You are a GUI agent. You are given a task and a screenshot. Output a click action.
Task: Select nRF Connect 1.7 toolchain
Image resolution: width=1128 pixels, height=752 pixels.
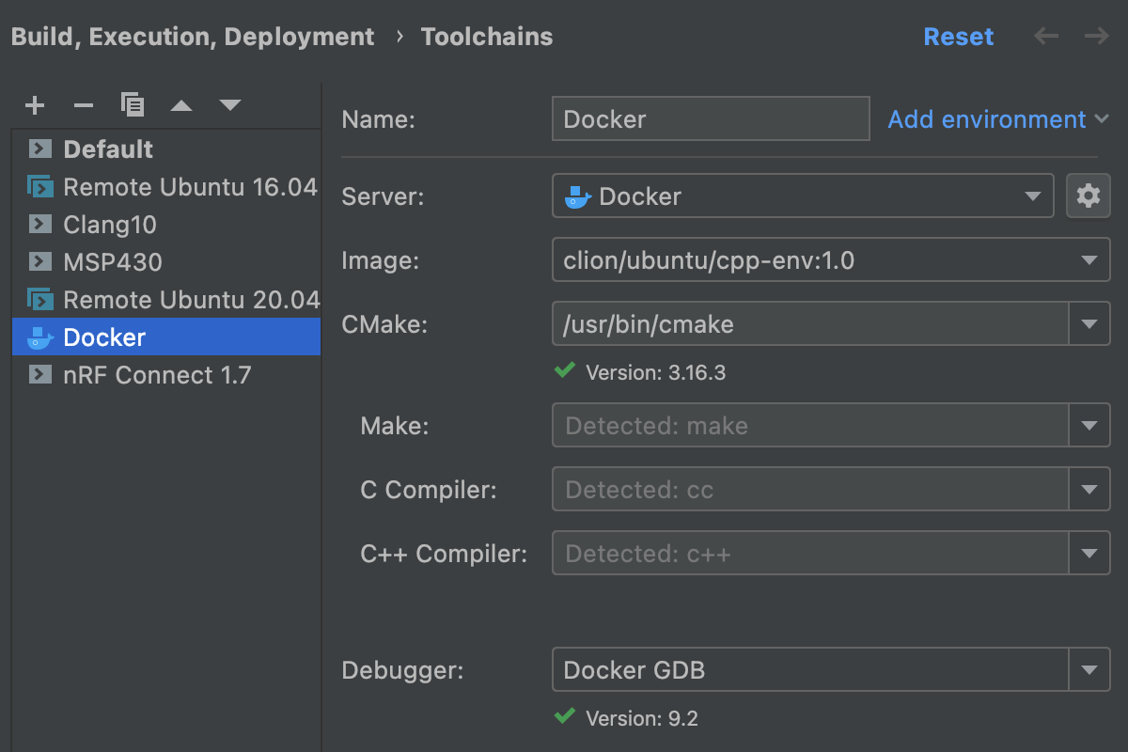click(x=156, y=375)
